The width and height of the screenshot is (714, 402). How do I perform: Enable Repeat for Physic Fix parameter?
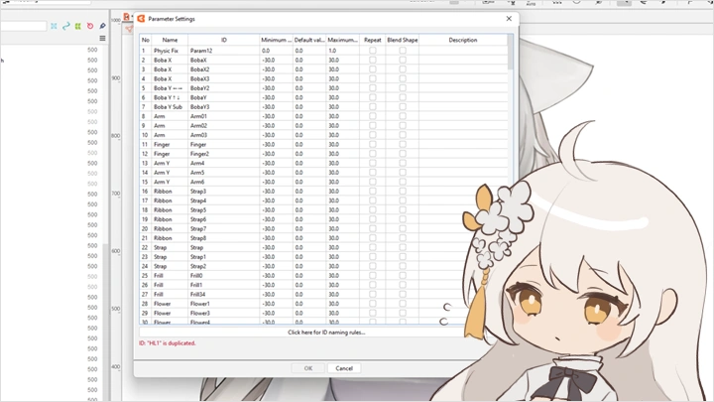pyautogui.click(x=373, y=51)
